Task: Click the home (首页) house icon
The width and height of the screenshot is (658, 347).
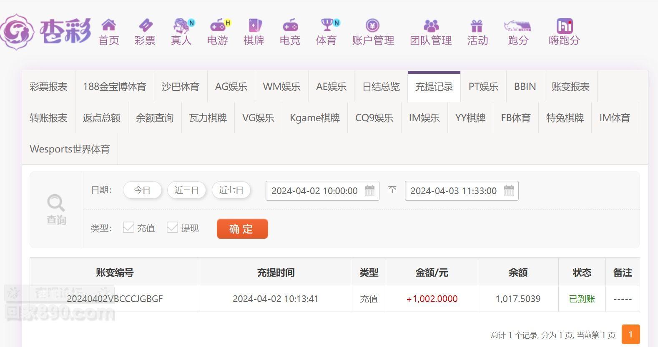Action: [108, 25]
